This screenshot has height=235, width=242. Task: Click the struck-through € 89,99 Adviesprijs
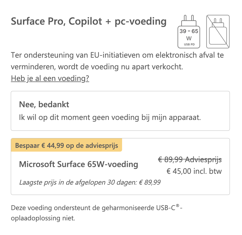click(x=190, y=160)
